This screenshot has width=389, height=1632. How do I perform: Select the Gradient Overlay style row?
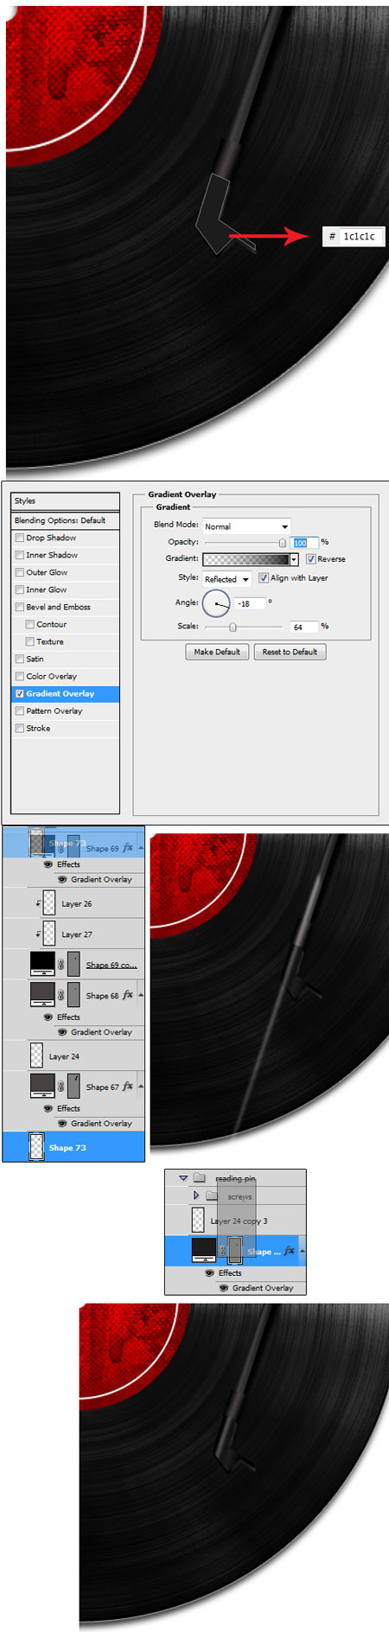[x=66, y=693]
